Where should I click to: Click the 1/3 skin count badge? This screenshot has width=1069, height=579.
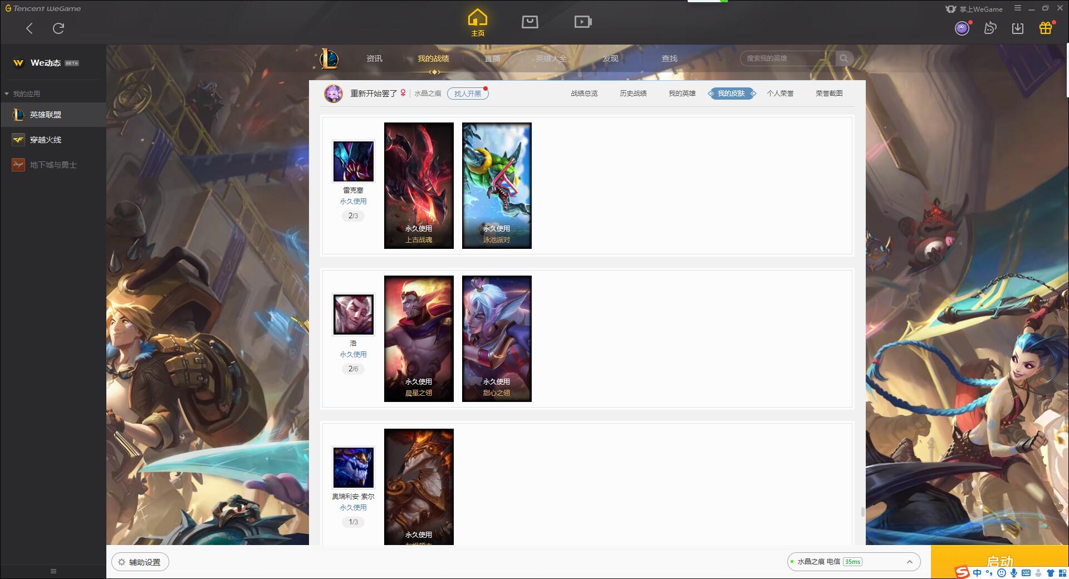pos(353,522)
